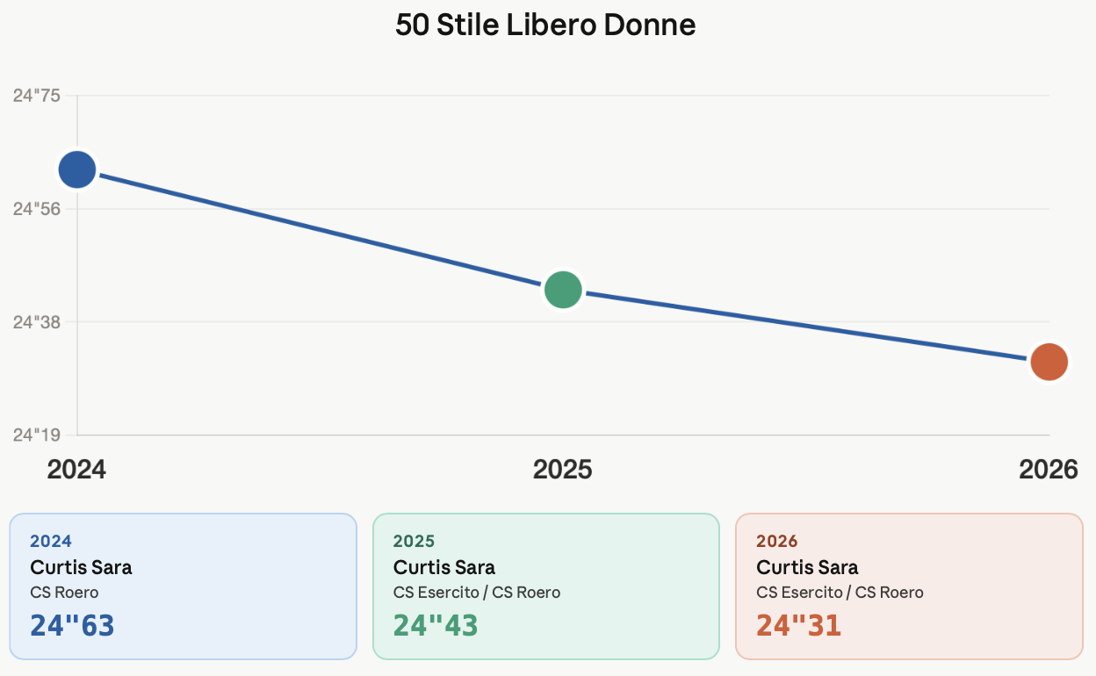Click the blue 2024 data point

77,169
